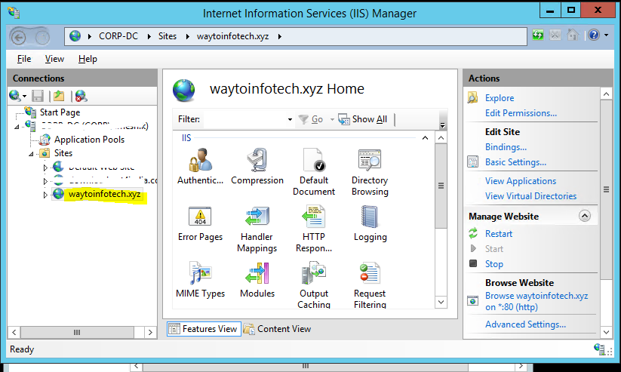The image size is (621, 372).
Task: Click the Go filter button
Action: tap(311, 119)
